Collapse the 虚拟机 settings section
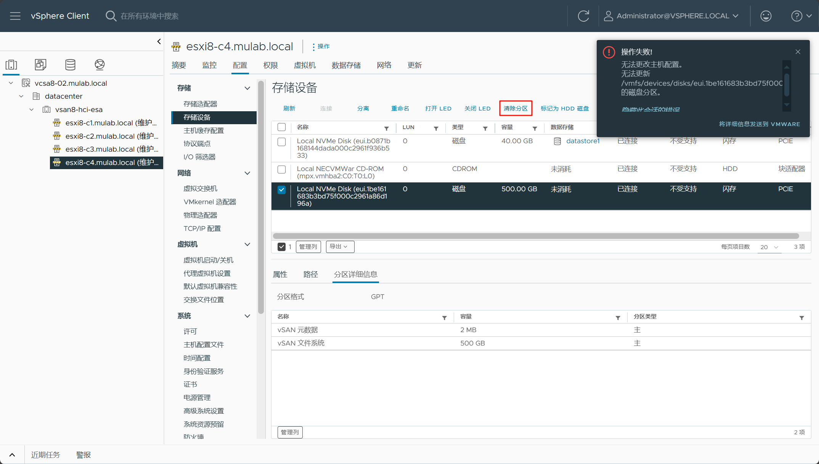The height and width of the screenshot is (464, 819). click(x=247, y=244)
